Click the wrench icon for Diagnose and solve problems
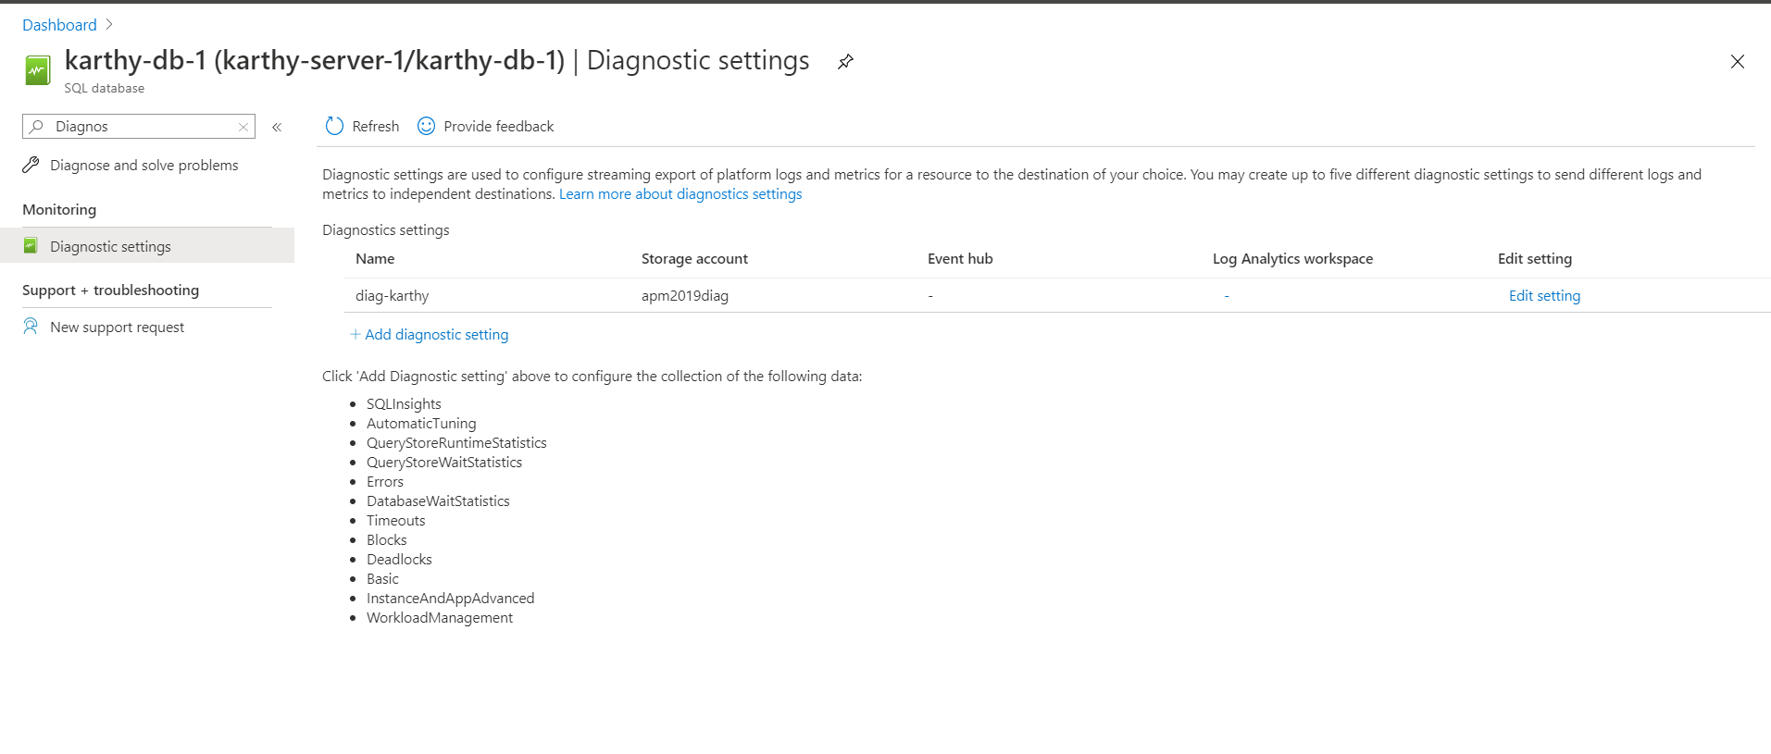This screenshot has width=1771, height=754. (x=31, y=165)
